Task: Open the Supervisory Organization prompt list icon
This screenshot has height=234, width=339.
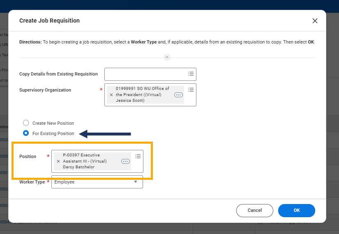Action: pos(191,90)
